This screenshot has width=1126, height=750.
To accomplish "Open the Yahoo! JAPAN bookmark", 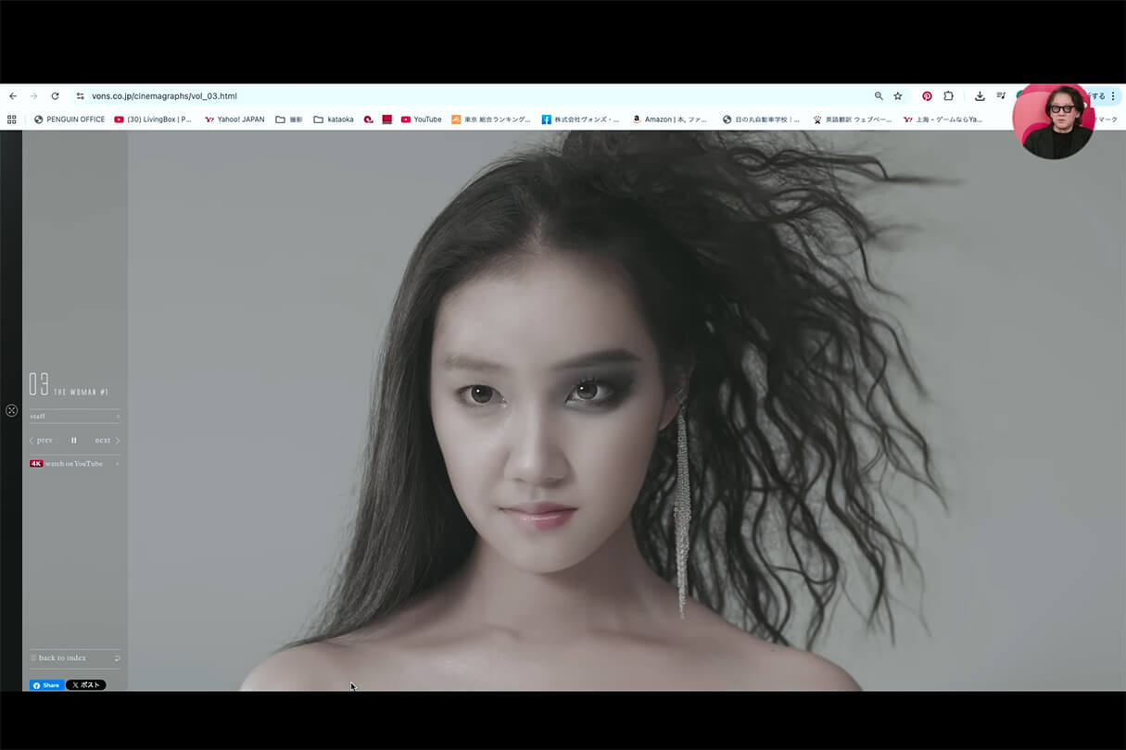I will [234, 119].
